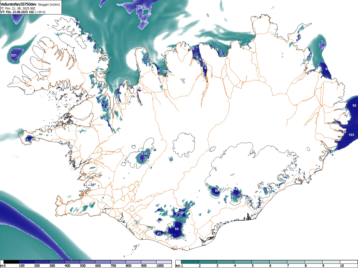The height and width of the screenshot is (268, 358).
Task: Click the 'IT: Fim. 21. 08. 2025 00Z' line
Action: point(18,8)
